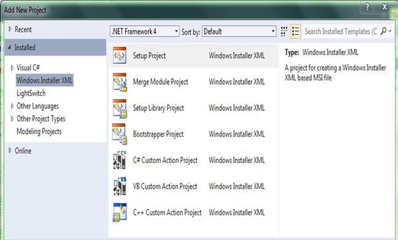Select the Modeling Projects category
398x240 pixels.
click(39, 132)
